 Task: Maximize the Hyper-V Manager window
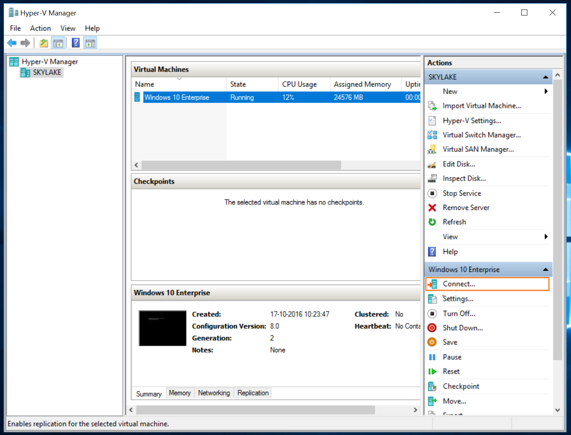[x=524, y=13]
